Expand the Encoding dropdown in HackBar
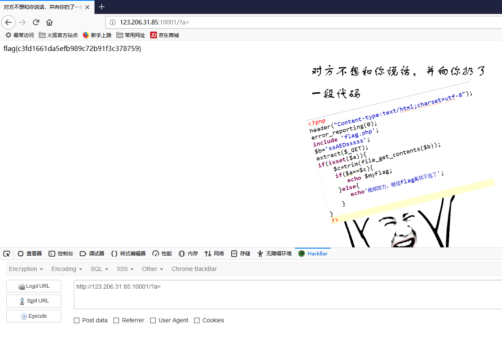The image size is (502, 351). click(67, 269)
